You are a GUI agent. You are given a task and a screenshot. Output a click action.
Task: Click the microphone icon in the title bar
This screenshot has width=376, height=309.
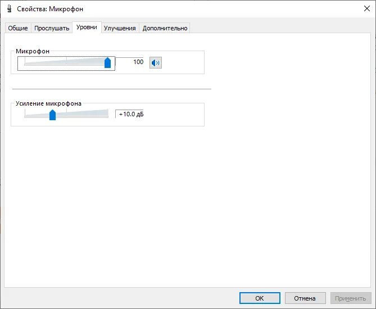(10, 9)
